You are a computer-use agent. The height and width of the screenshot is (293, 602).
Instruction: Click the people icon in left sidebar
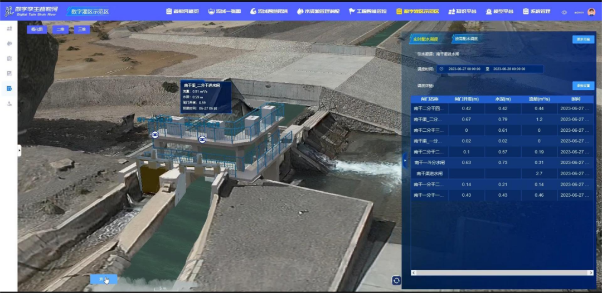(x=9, y=28)
